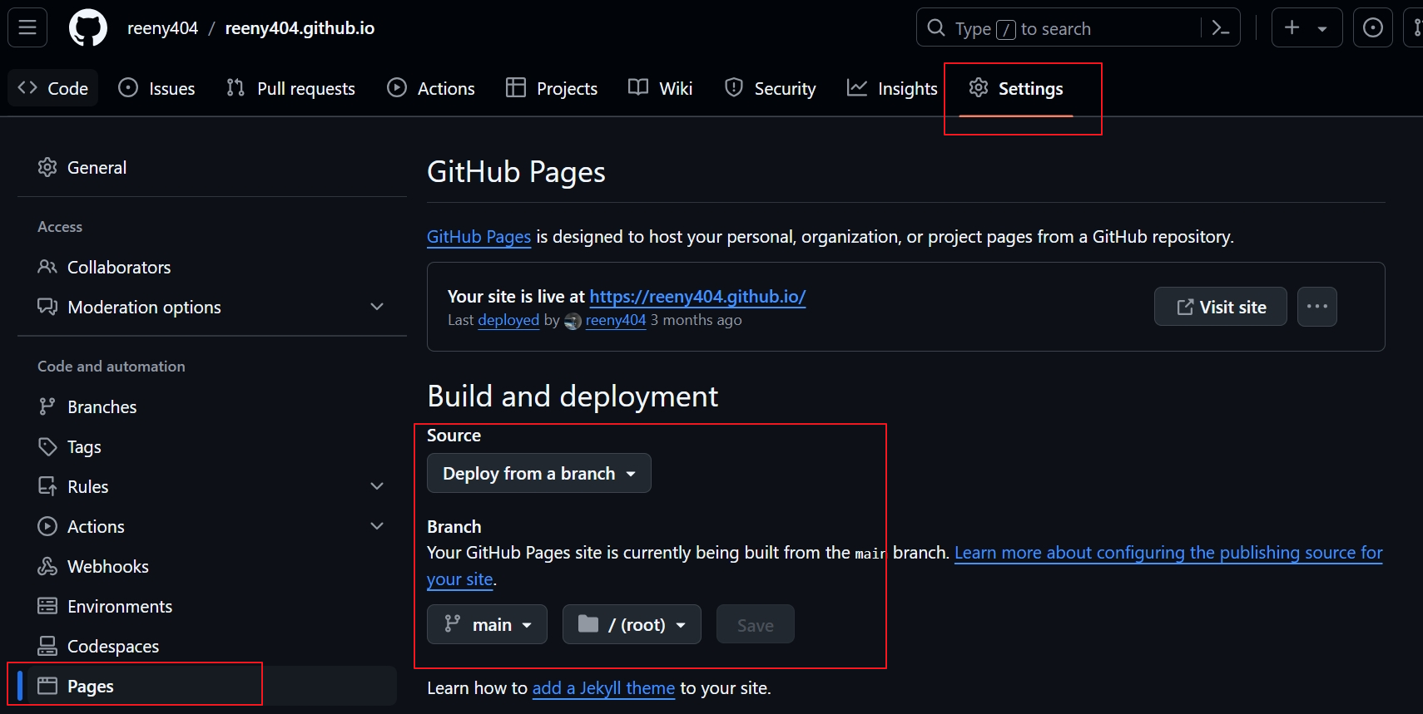Open Collaborators settings page

tap(212, 267)
